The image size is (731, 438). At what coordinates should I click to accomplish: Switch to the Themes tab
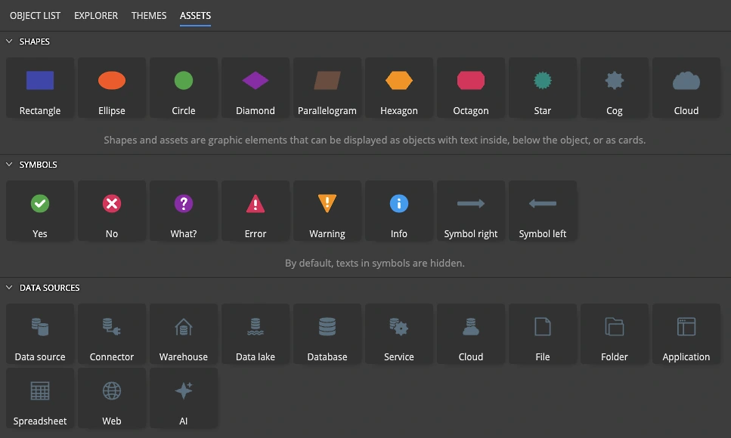[x=149, y=15]
